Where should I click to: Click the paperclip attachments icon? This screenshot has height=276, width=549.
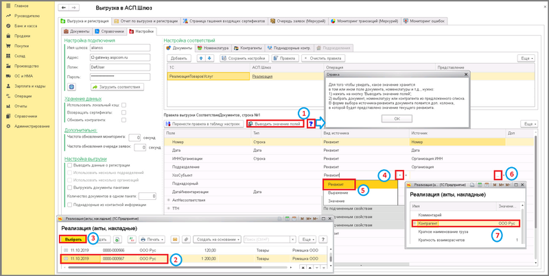click(x=187, y=239)
